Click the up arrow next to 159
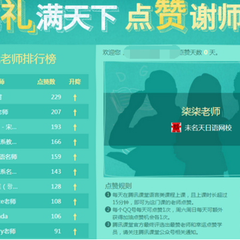Screen dimensions: 240x240 coord(75,157)
